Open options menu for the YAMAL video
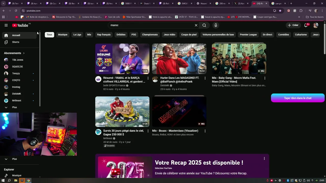 (148, 78)
